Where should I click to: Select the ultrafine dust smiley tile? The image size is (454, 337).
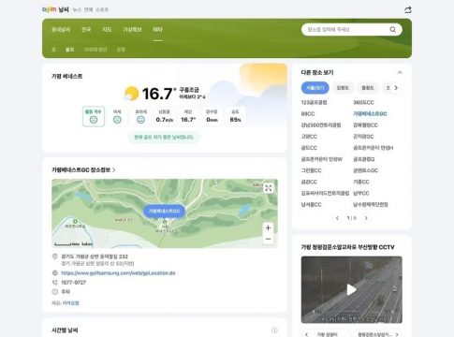[x=140, y=116]
